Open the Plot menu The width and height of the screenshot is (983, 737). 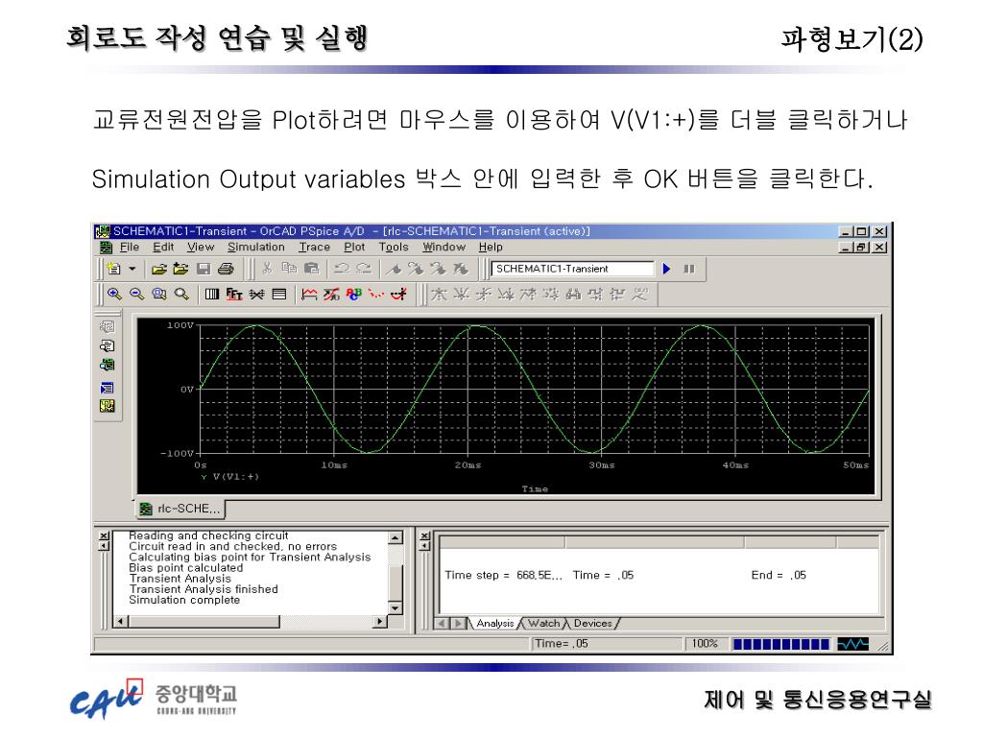tap(354, 247)
